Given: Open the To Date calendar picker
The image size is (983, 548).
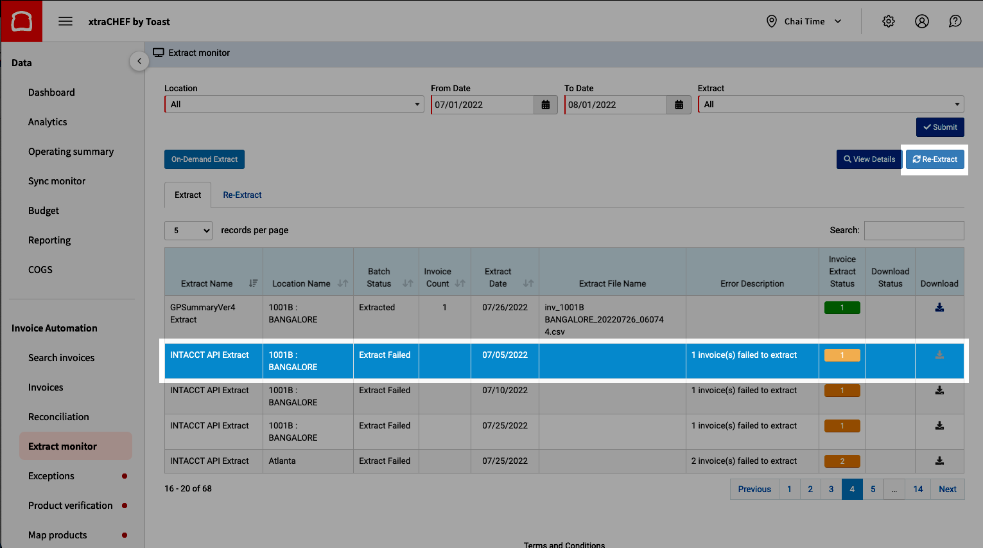Looking at the screenshot, I should point(679,105).
